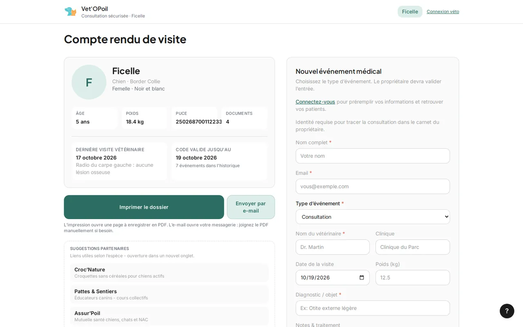Open the date picker calendar icon
Viewport: 523px width, 327px height.
(362, 278)
